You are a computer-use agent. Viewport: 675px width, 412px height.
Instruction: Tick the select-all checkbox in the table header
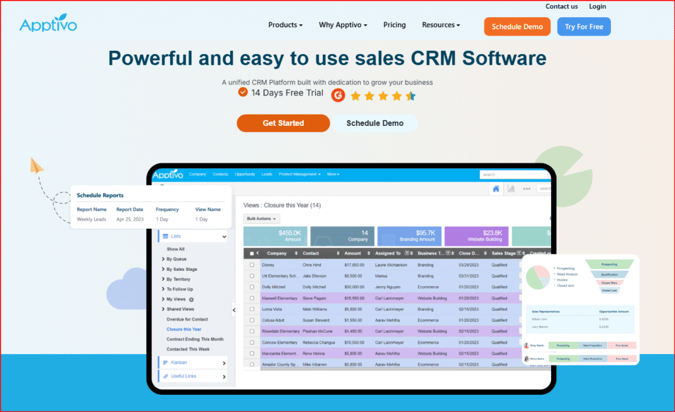[252, 254]
